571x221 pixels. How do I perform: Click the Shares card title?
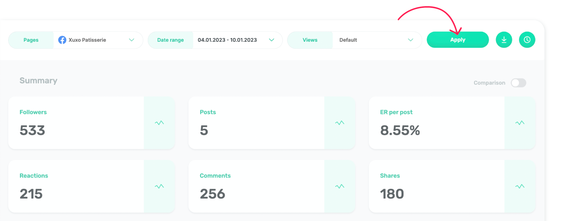tap(390, 175)
